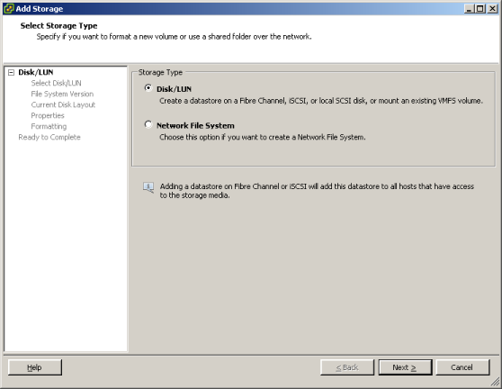Screen dimensions: 502x389
Task: Click the Ready to Complete step
Action: 49,137
